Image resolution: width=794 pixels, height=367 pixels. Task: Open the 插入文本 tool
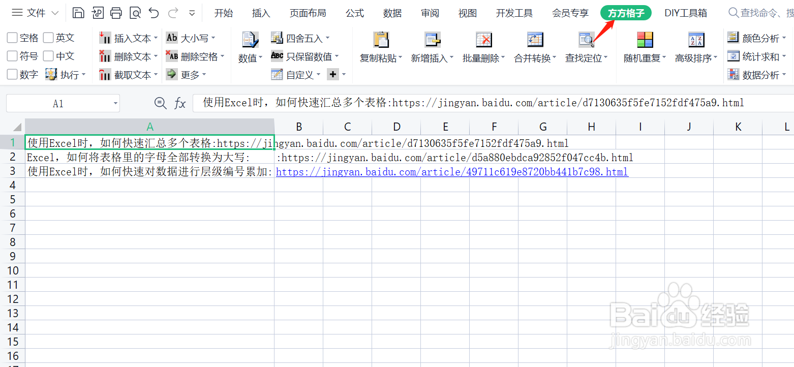pyautogui.click(x=128, y=38)
